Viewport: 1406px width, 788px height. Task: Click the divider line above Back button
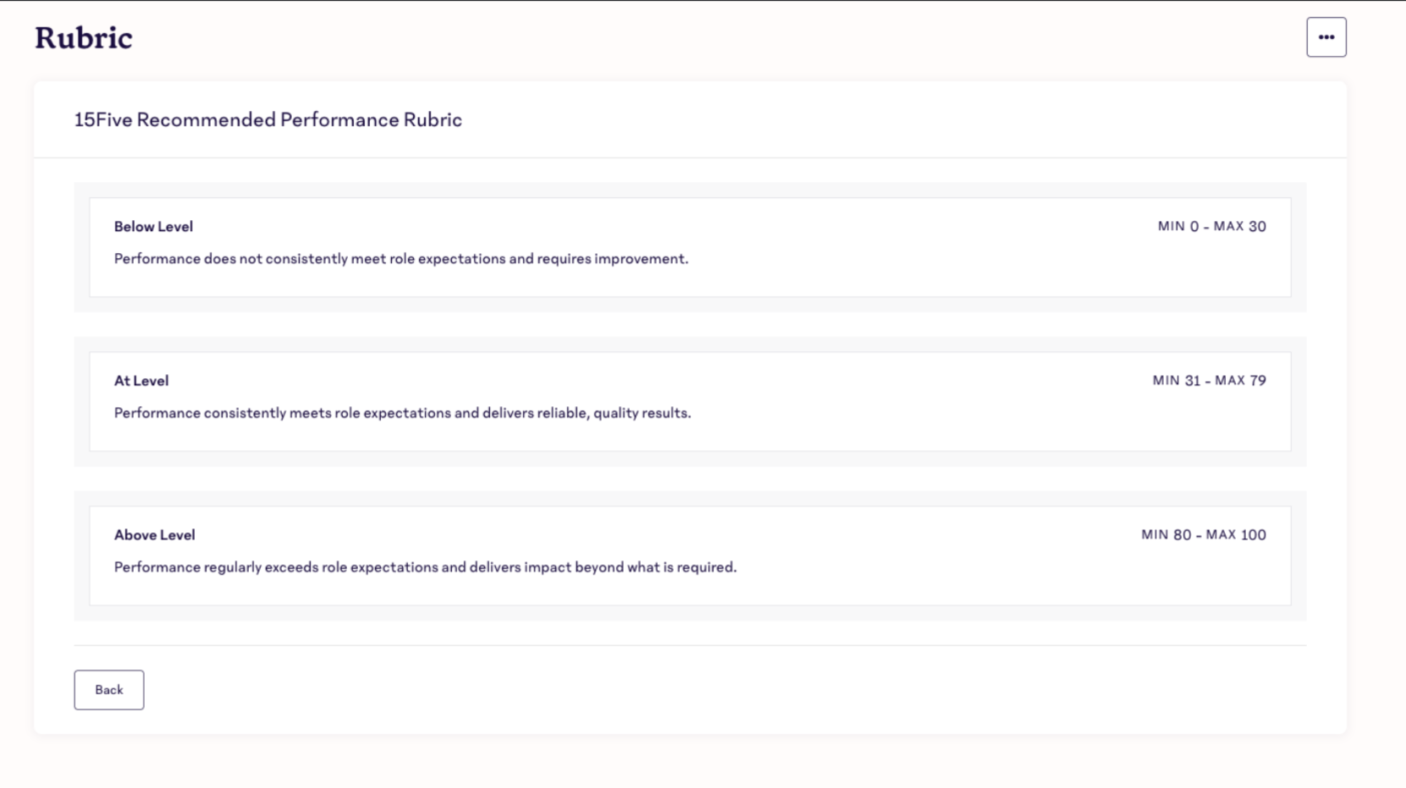[690, 646]
